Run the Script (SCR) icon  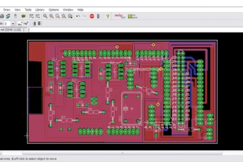[x=31, y=16]
